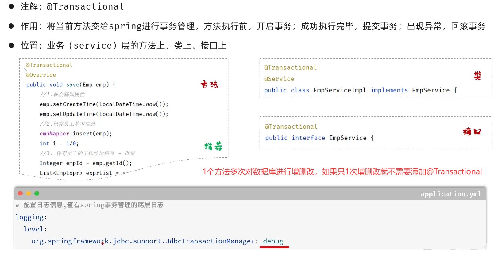Click the green dot in the application.yml window
502x255 pixels.
(x=37, y=193)
